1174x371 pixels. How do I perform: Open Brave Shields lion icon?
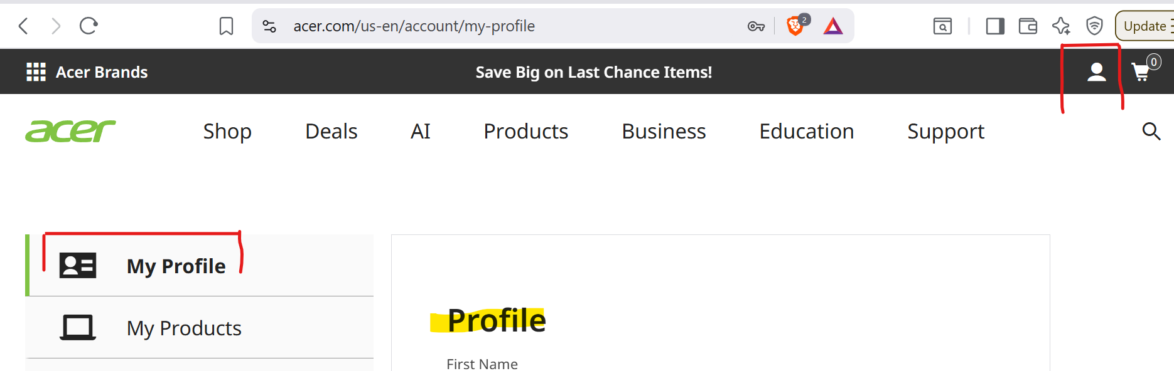(795, 26)
